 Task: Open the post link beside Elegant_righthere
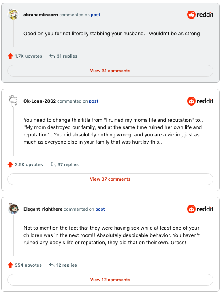[x=100, y=209]
